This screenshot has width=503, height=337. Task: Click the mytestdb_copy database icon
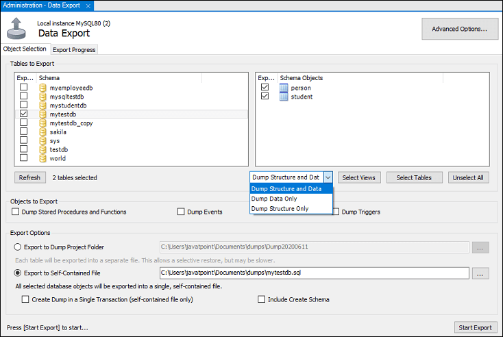click(43, 123)
